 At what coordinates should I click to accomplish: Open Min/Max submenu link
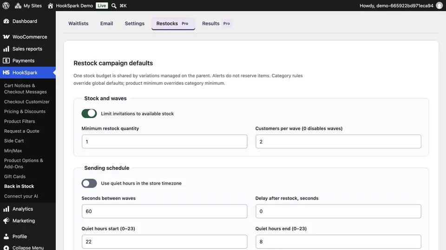coord(13,150)
